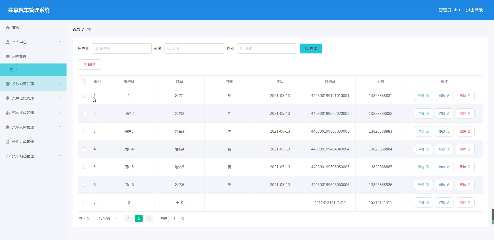Click trash icon on batch 删除 button
Image resolution: width=494 pixels, height=240 pixels.
coord(85,65)
